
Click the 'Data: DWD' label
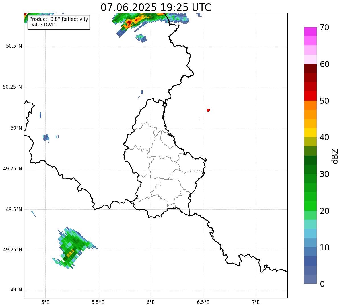coord(43,25)
